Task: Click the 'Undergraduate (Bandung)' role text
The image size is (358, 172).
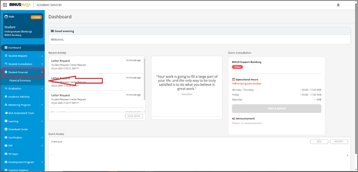Action: pos(18,31)
